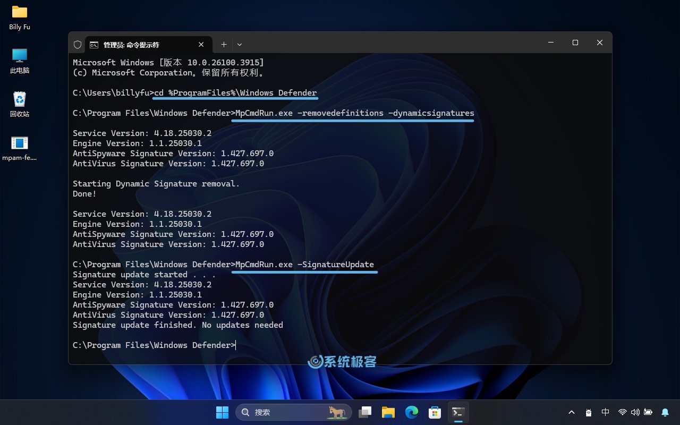Select the 回收站 recycle bin icon

tap(20, 105)
